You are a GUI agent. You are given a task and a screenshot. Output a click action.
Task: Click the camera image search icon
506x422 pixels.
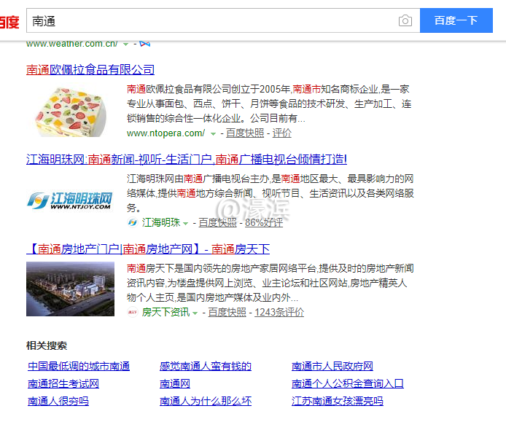click(x=405, y=20)
